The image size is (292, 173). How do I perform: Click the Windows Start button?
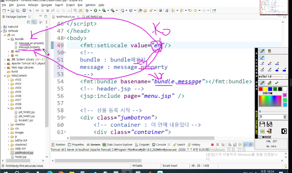(5, 172)
